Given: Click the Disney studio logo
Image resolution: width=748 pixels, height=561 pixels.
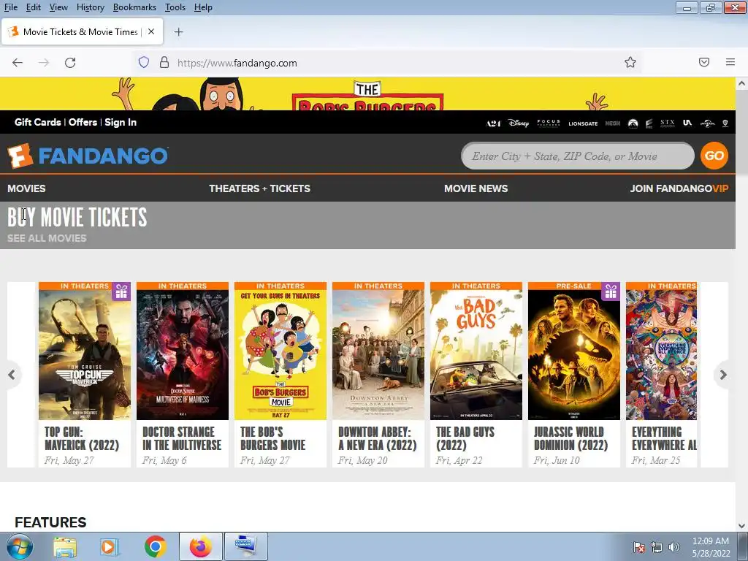Looking at the screenshot, I should click(519, 123).
